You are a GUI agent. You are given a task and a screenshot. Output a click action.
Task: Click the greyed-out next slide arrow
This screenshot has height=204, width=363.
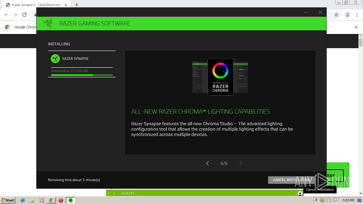(x=240, y=163)
